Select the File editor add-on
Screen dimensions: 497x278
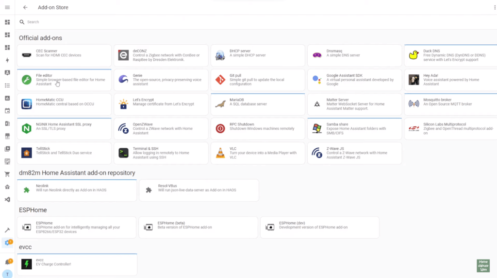[x=64, y=80]
